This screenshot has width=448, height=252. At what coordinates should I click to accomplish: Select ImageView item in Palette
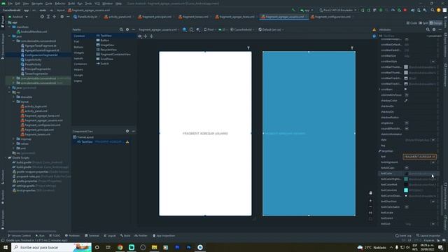coord(106,45)
